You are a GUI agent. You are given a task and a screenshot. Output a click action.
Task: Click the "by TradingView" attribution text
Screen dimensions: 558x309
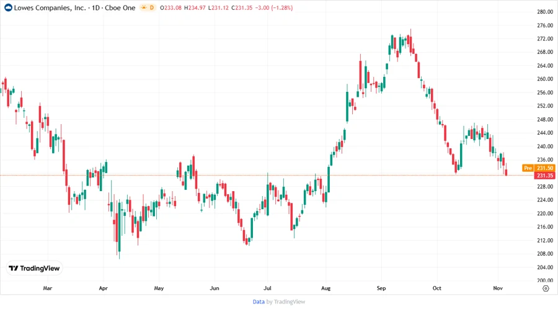click(286, 302)
